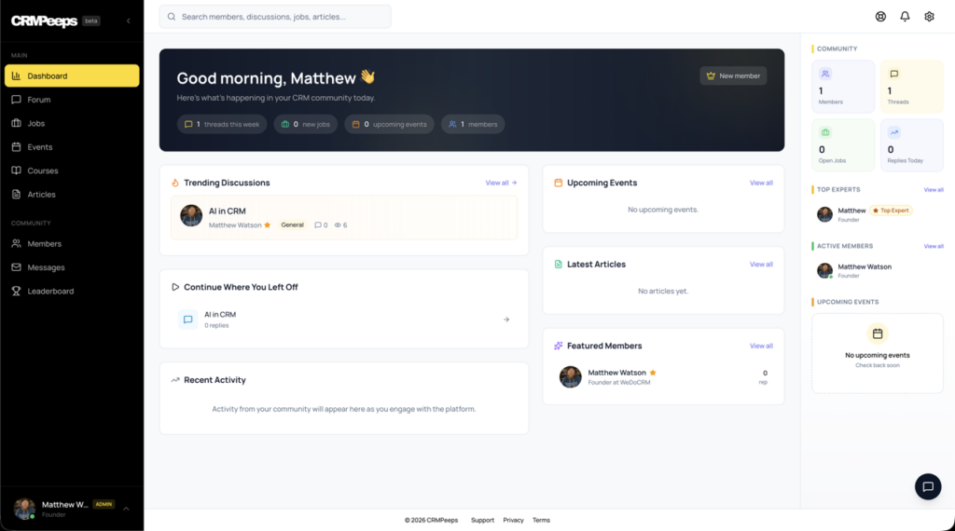Open the help lifebuoy icon
Image resolution: width=955 pixels, height=531 pixels.
point(880,17)
